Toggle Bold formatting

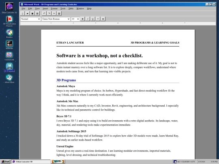82,19
